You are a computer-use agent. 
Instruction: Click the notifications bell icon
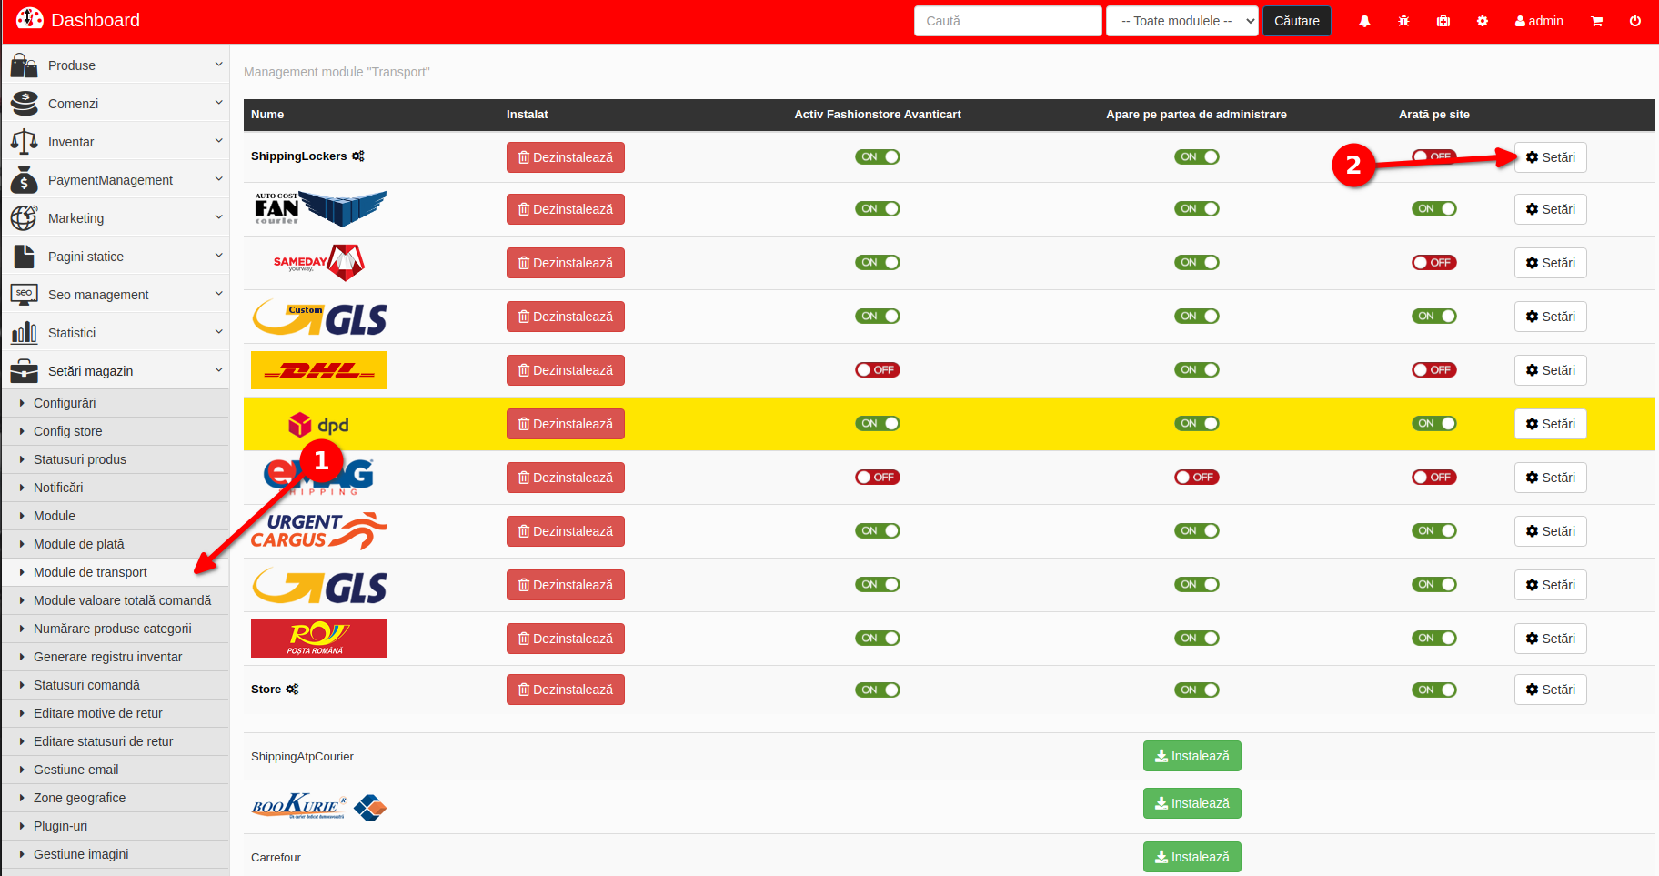coord(1364,21)
